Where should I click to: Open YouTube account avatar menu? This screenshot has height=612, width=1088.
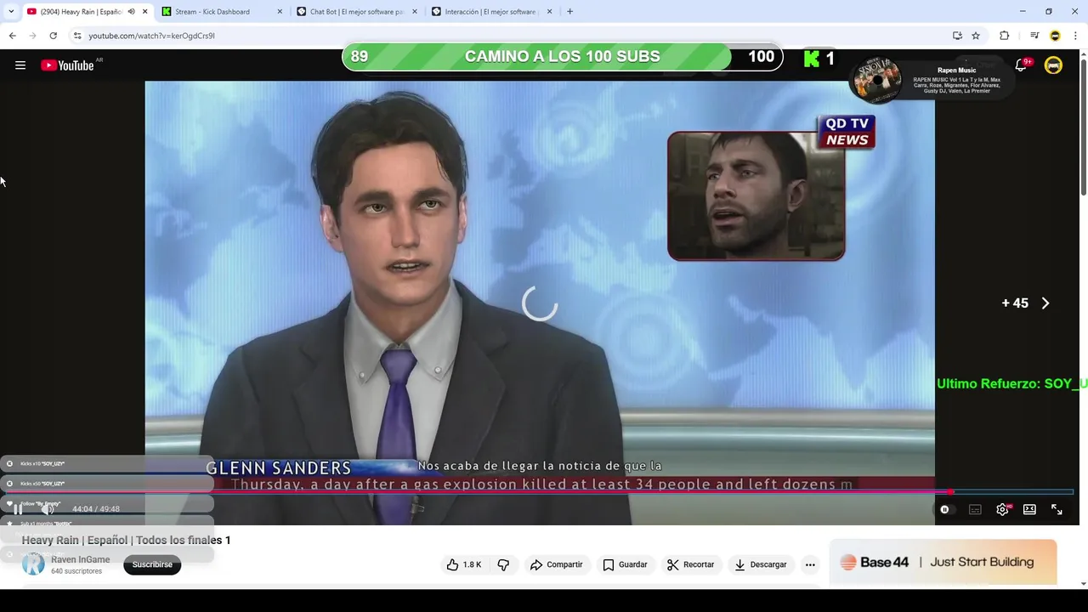coord(1053,65)
